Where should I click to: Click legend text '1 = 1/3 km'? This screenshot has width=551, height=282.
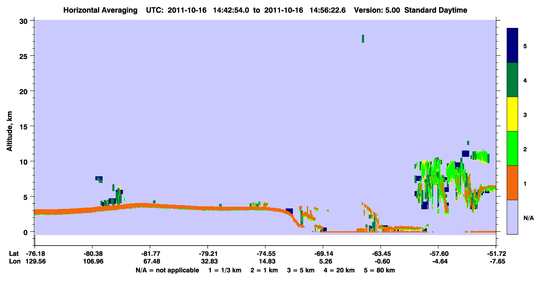coord(224,270)
